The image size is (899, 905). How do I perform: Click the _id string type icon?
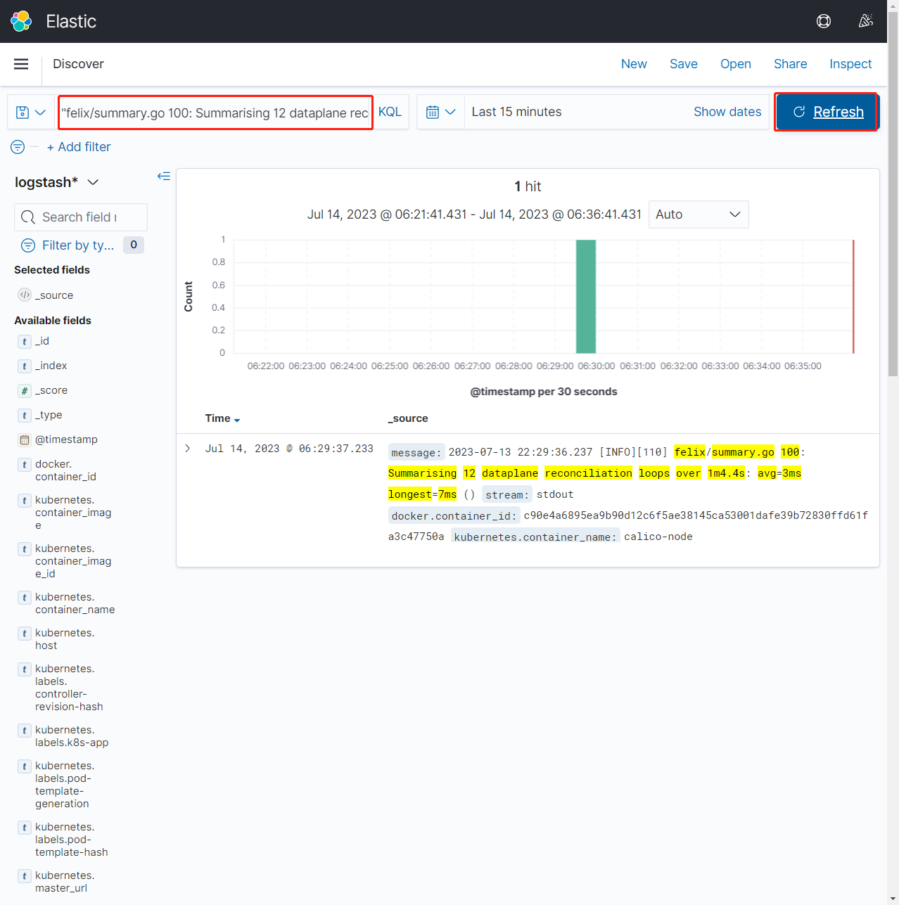click(25, 342)
